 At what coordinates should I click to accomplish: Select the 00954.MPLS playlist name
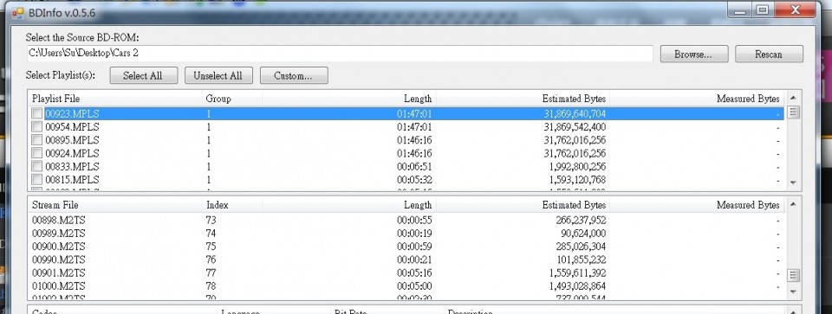(72, 127)
